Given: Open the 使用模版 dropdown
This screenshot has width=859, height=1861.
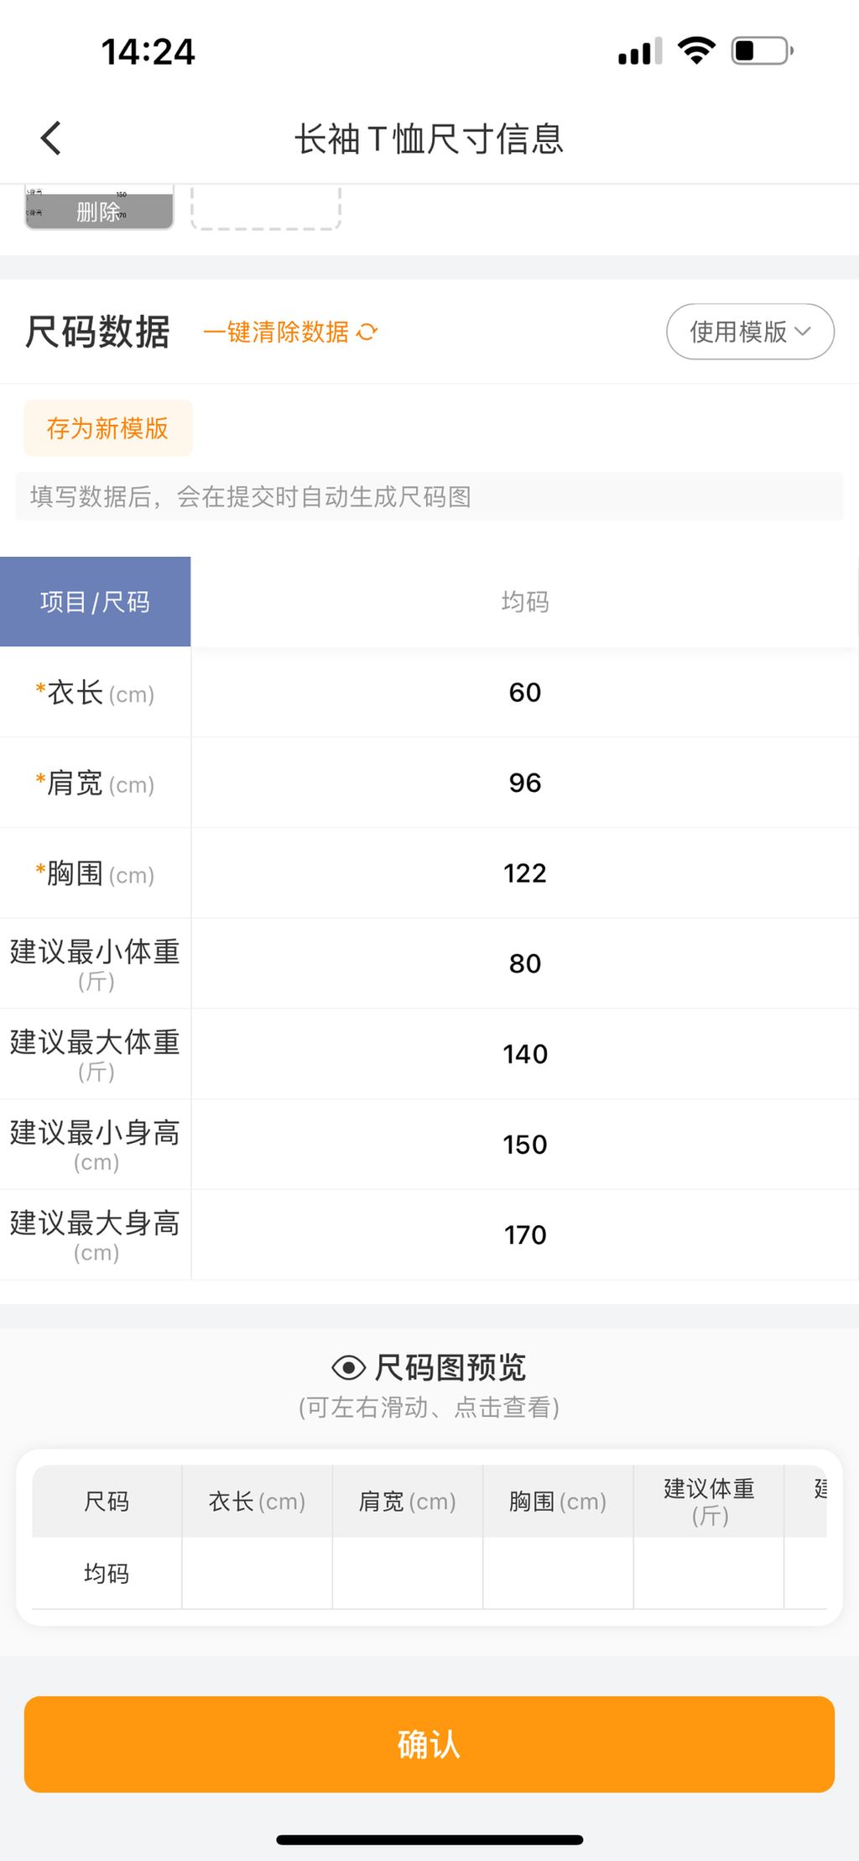Looking at the screenshot, I should [x=750, y=332].
